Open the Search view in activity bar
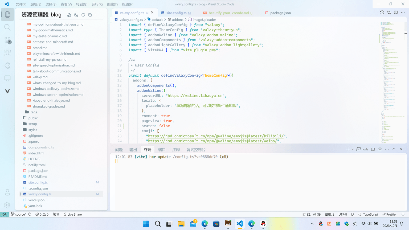 tap(7, 27)
